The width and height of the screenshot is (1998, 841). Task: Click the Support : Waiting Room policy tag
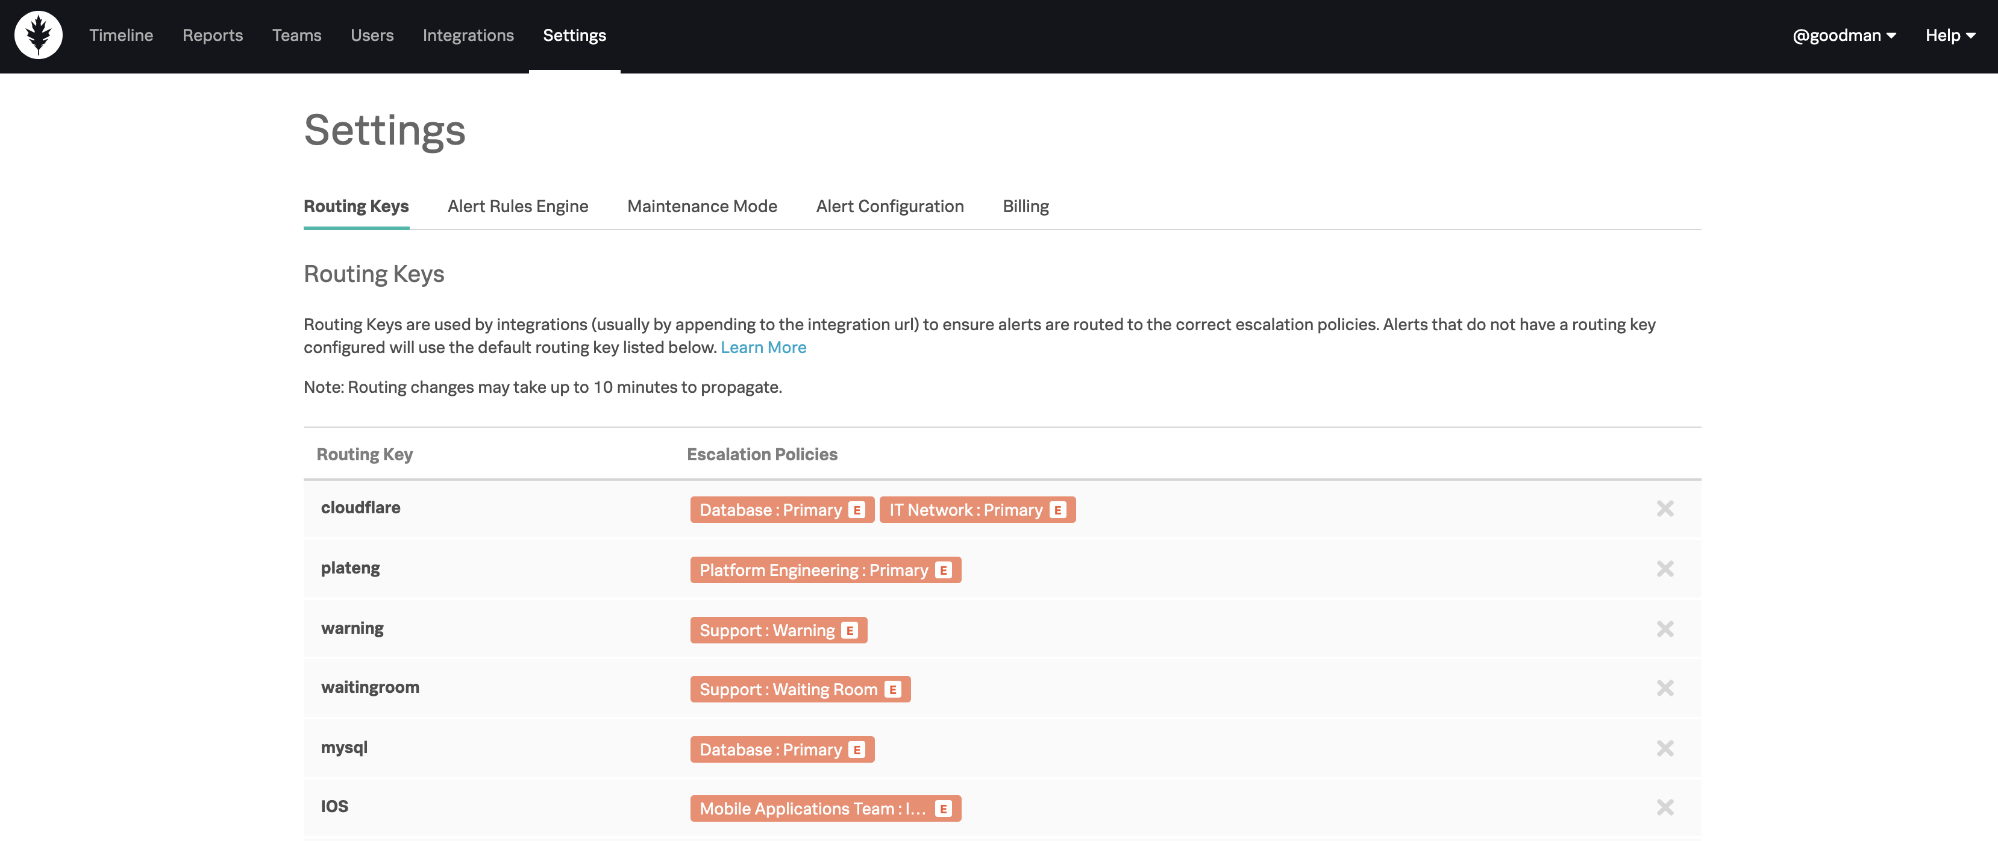(788, 689)
